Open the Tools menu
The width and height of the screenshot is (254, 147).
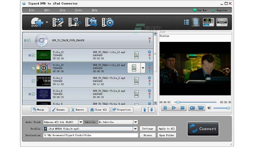(x=78, y=10)
